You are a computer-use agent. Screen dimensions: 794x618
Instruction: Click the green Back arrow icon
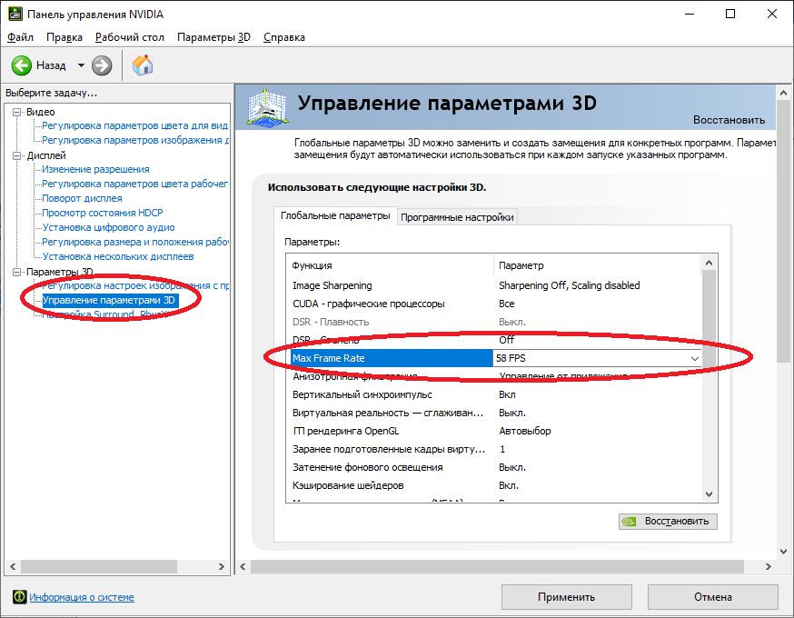[22, 65]
